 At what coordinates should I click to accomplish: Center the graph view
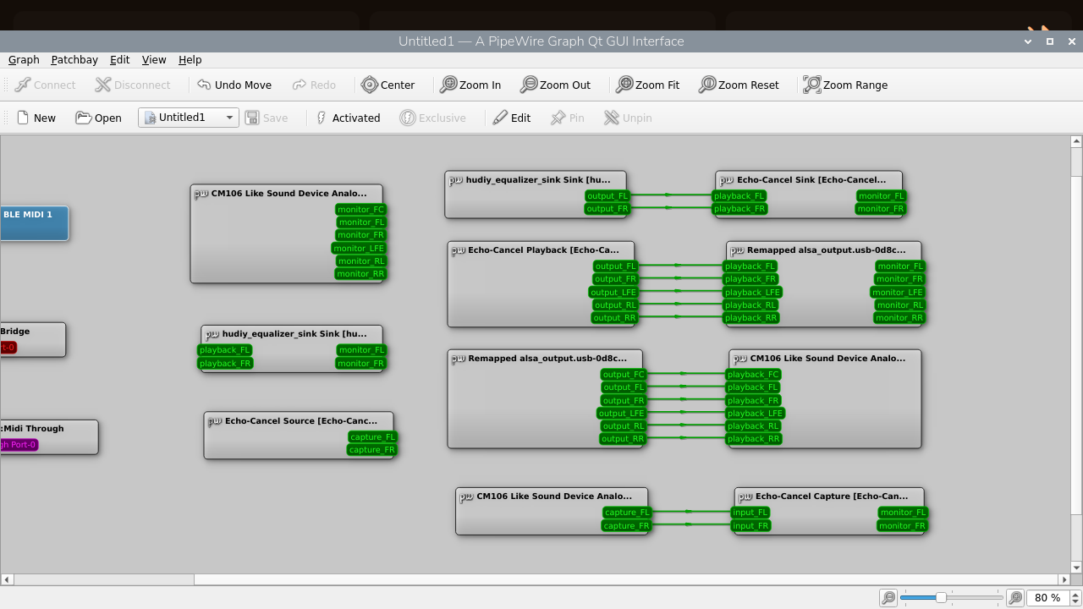pyautogui.click(x=388, y=85)
